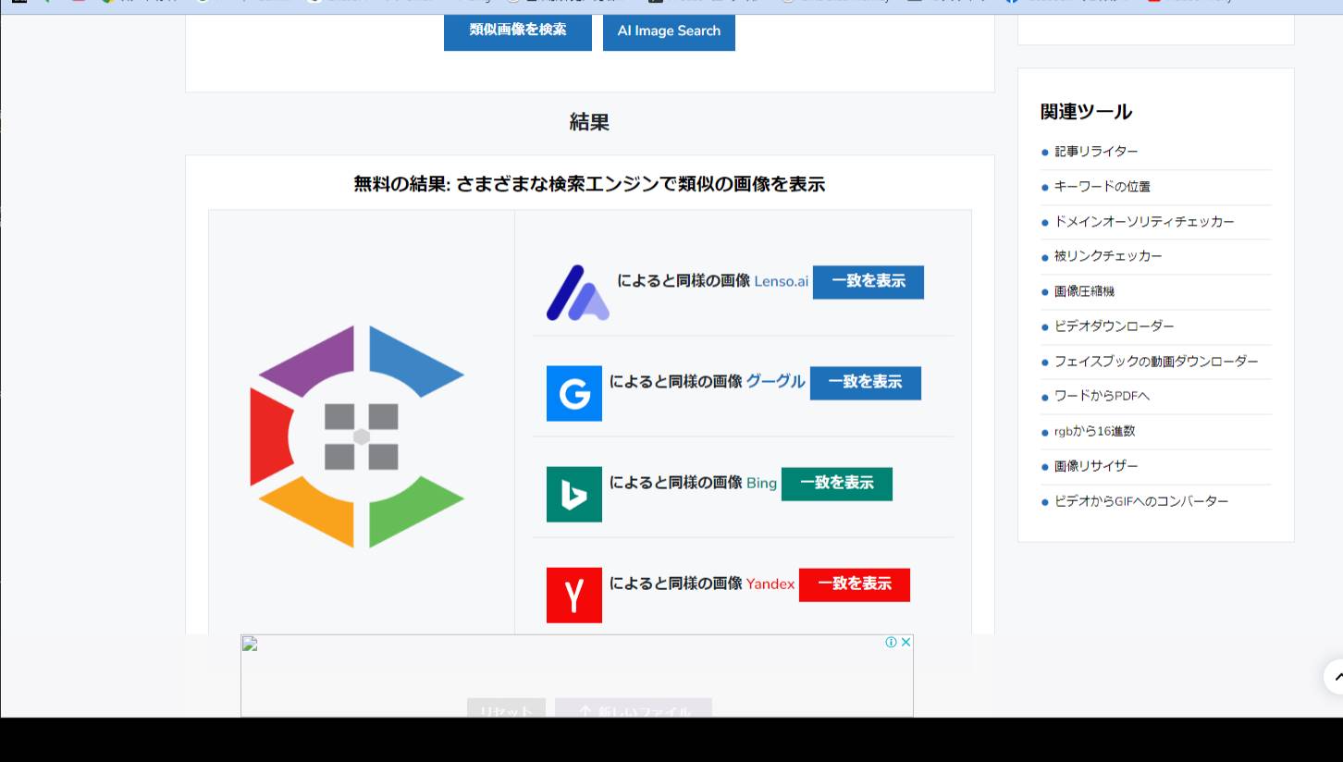Click the scroll-to-top arrow button
The width and height of the screenshot is (1343, 762).
[x=1336, y=677]
